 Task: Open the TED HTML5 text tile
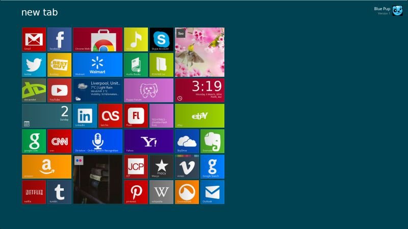point(161,116)
